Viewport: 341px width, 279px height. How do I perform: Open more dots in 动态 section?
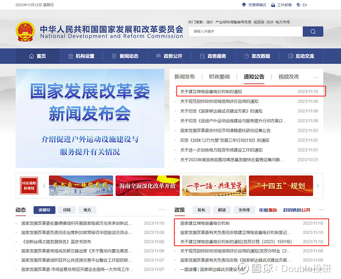(x=162, y=210)
